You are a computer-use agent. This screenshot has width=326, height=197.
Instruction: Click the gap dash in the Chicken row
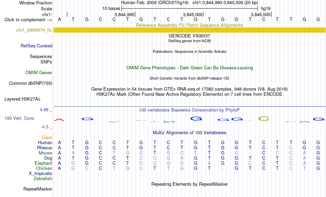[x=223, y=169]
